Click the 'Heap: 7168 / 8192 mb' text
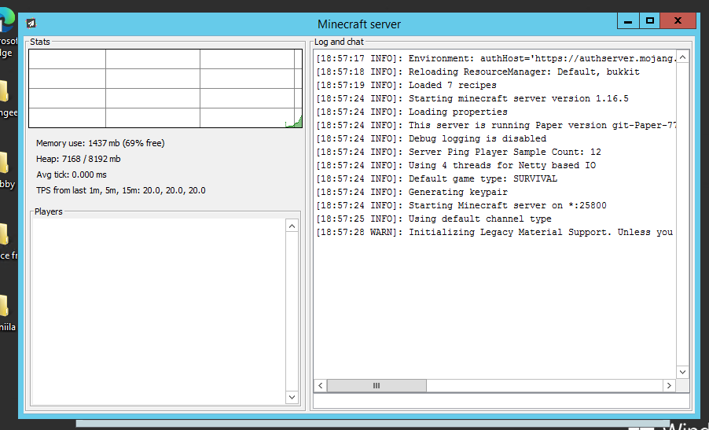Viewport: 709px width, 430px height. click(79, 159)
